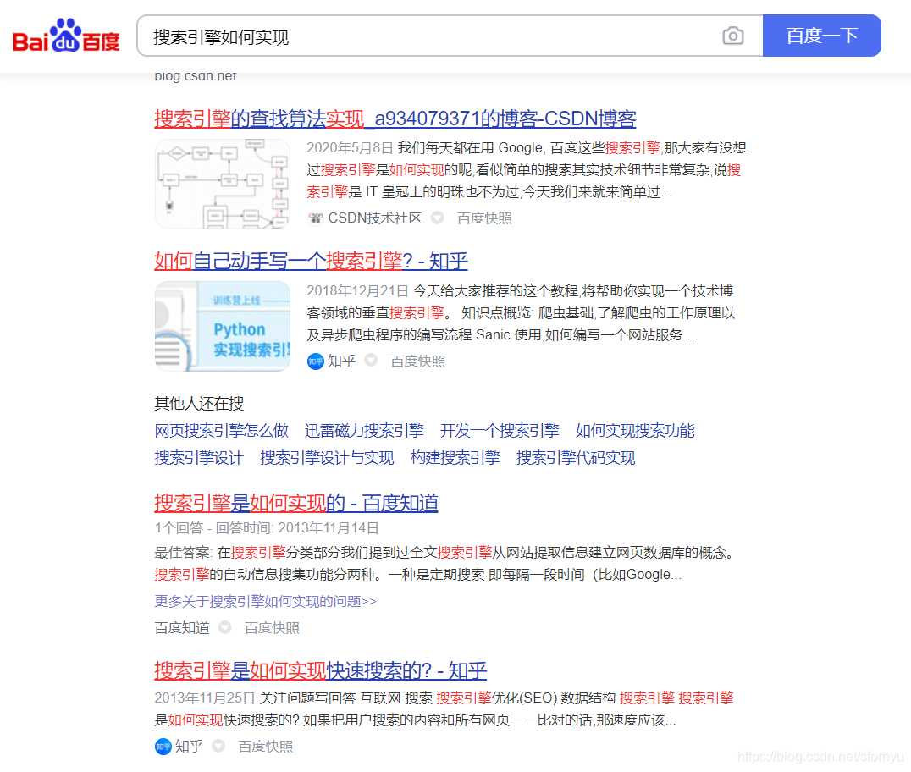Screen dimensions: 911x772
Task: Search related query 如何实现搜索功能
Action: click(x=635, y=430)
